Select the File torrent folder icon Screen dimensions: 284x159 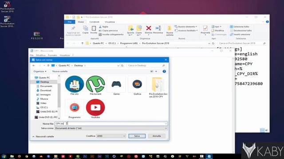click(x=95, y=84)
